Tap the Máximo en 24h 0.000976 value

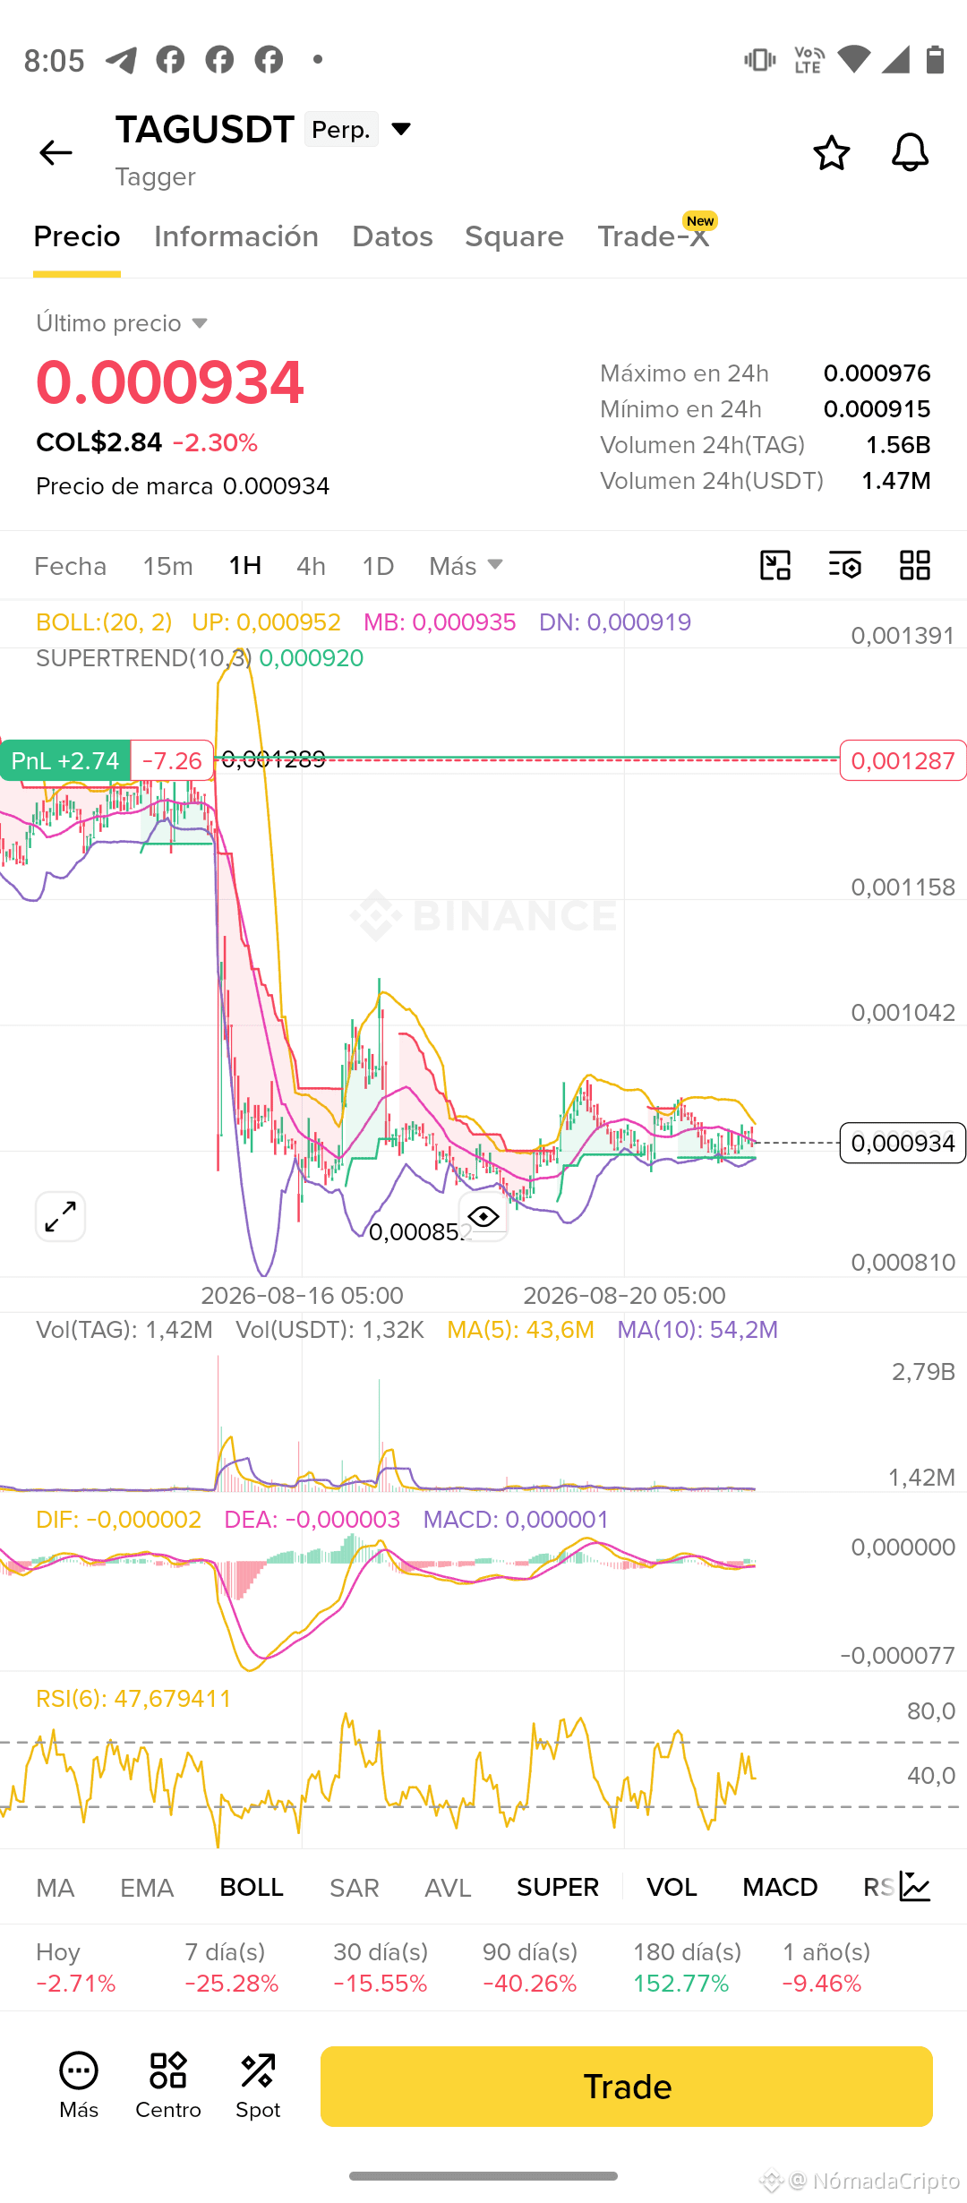tap(877, 373)
